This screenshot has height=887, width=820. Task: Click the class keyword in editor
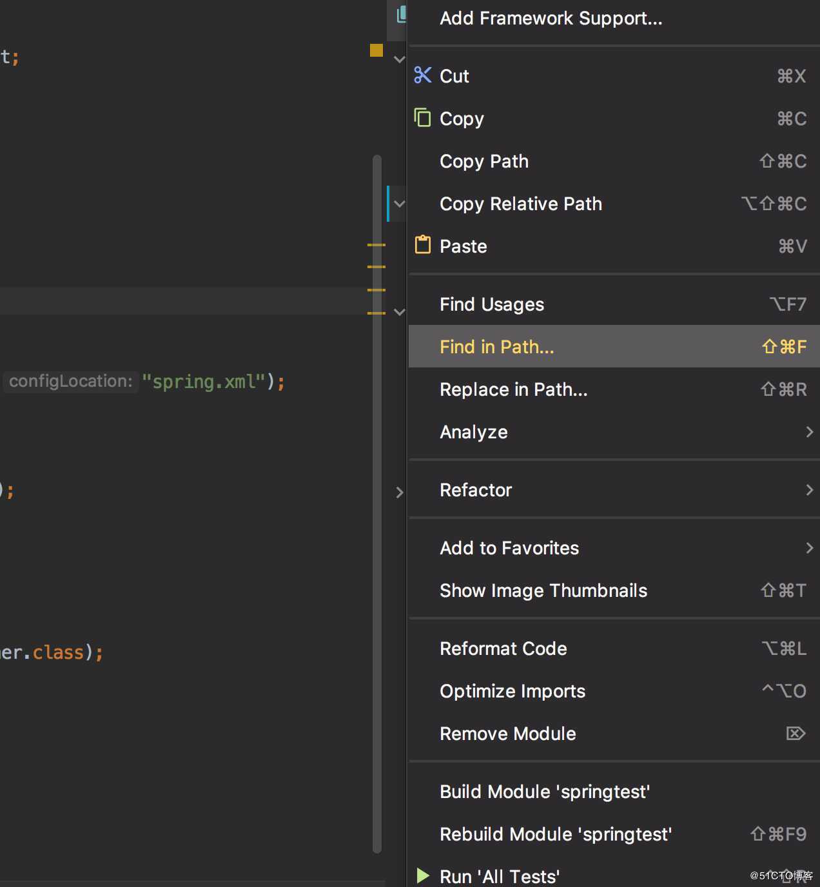coord(58,652)
